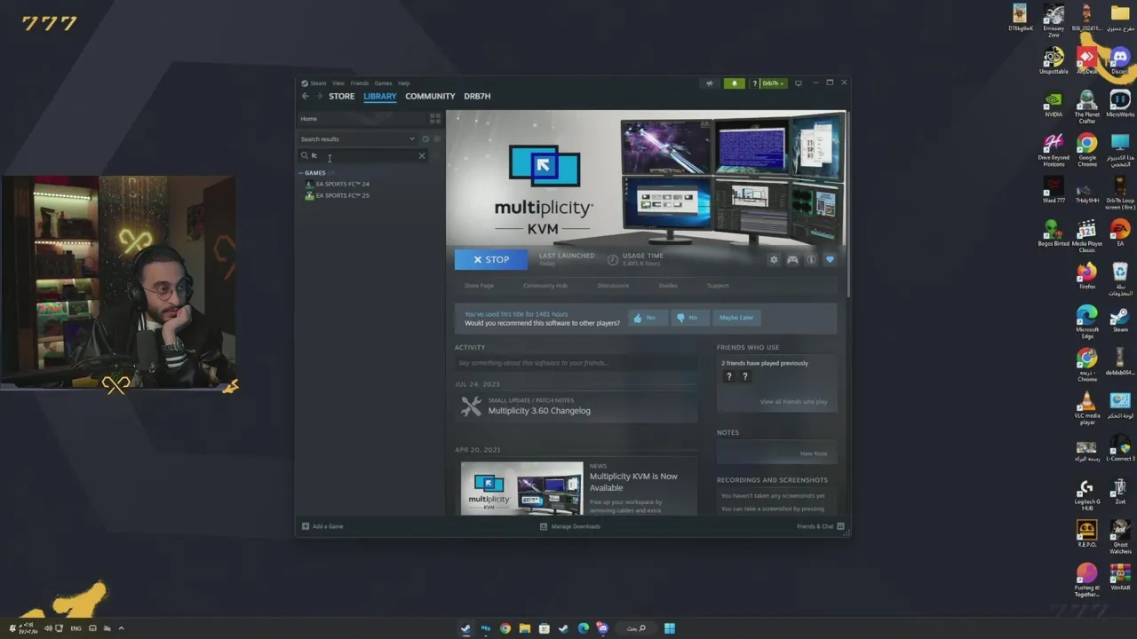Image resolution: width=1137 pixels, height=639 pixels.
Task: Open controller settings for Multiplicity KVM
Action: point(792,260)
